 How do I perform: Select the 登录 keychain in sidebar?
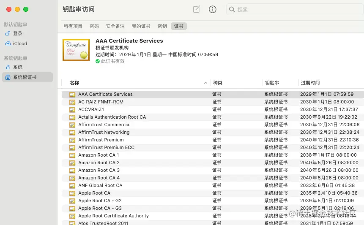(27, 33)
